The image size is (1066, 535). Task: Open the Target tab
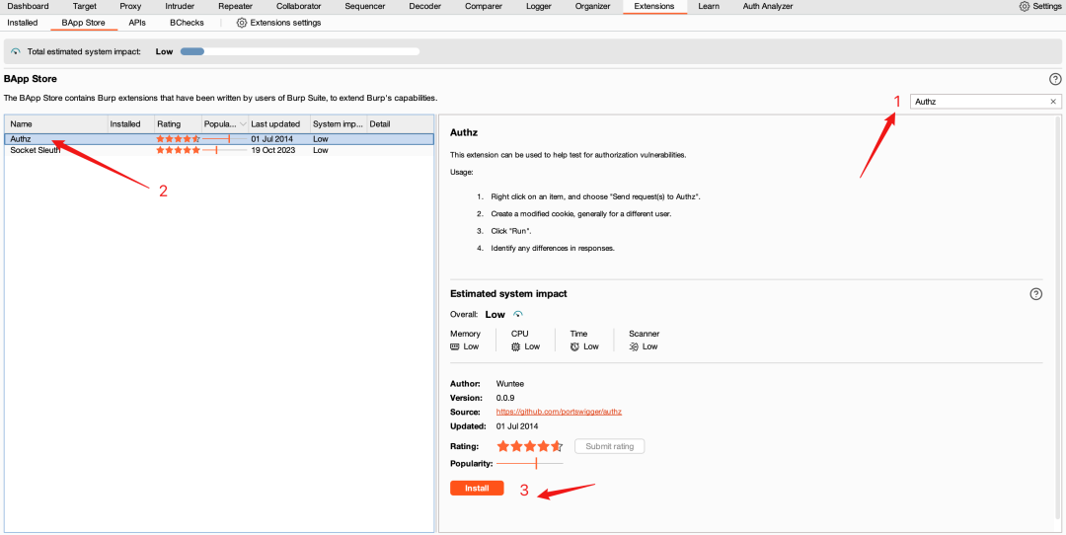click(84, 6)
